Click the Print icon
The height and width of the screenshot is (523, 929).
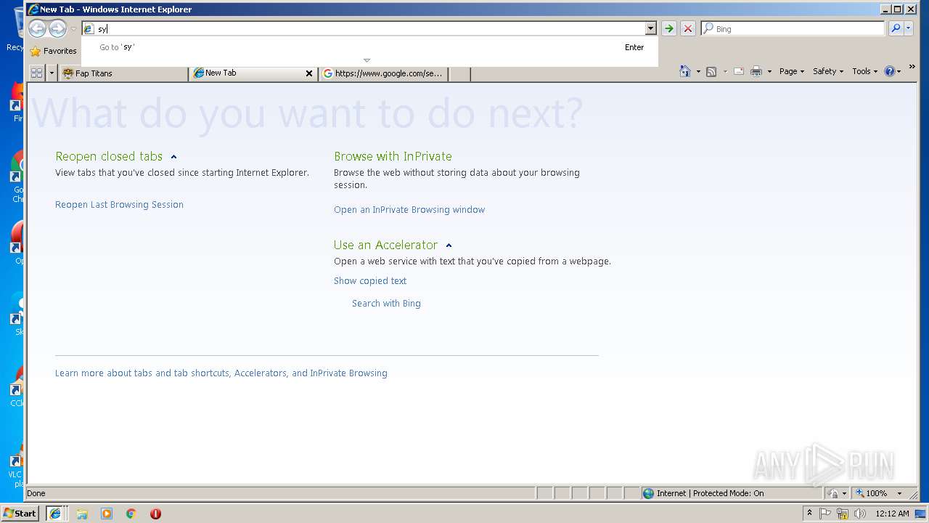pos(756,71)
